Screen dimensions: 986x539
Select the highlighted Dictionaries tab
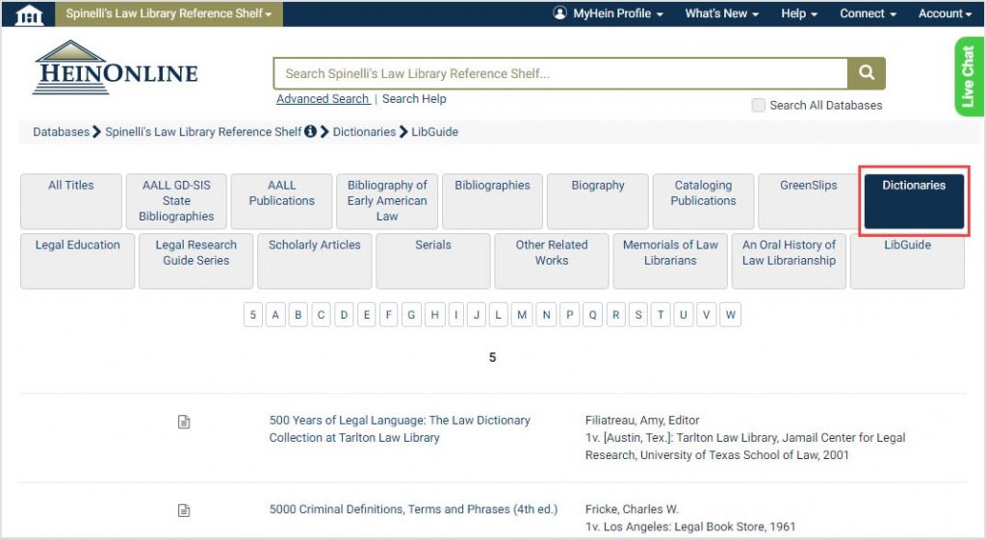pyautogui.click(x=914, y=201)
